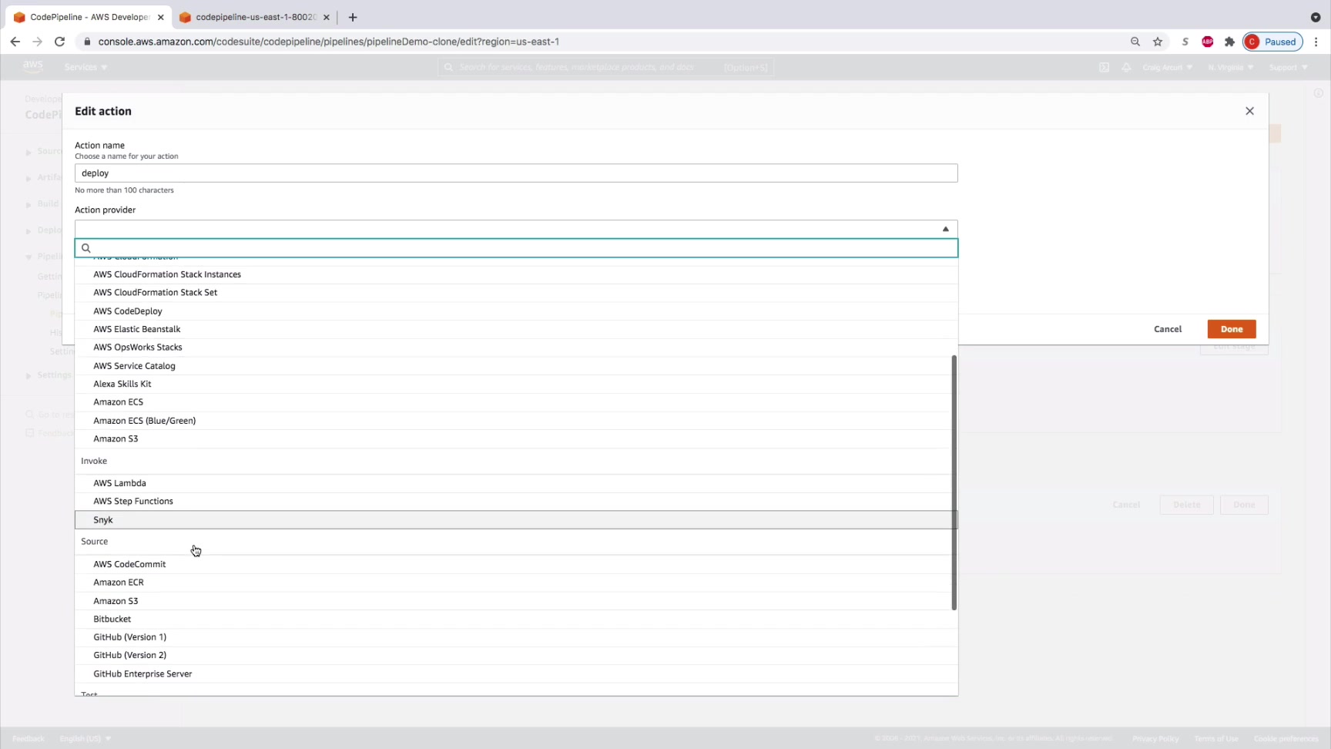The image size is (1331, 749).
Task: Confirm the Edit action dialog with Done
Action: 1232,329
